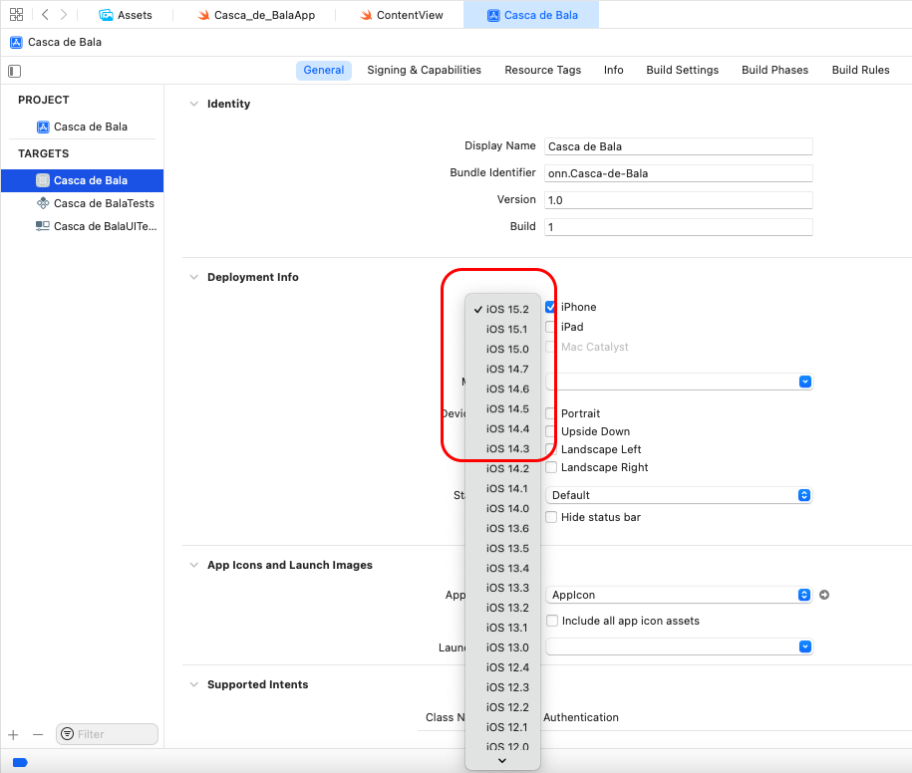Open the Default status bar style dropdown
912x773 pixels.
click(805, 495)
